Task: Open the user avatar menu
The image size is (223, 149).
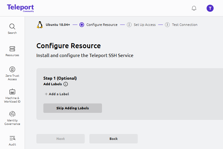Action: [210, 8]
